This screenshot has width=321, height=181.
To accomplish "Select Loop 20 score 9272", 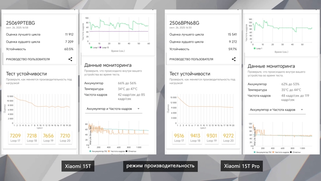I will tap(228, 137).
